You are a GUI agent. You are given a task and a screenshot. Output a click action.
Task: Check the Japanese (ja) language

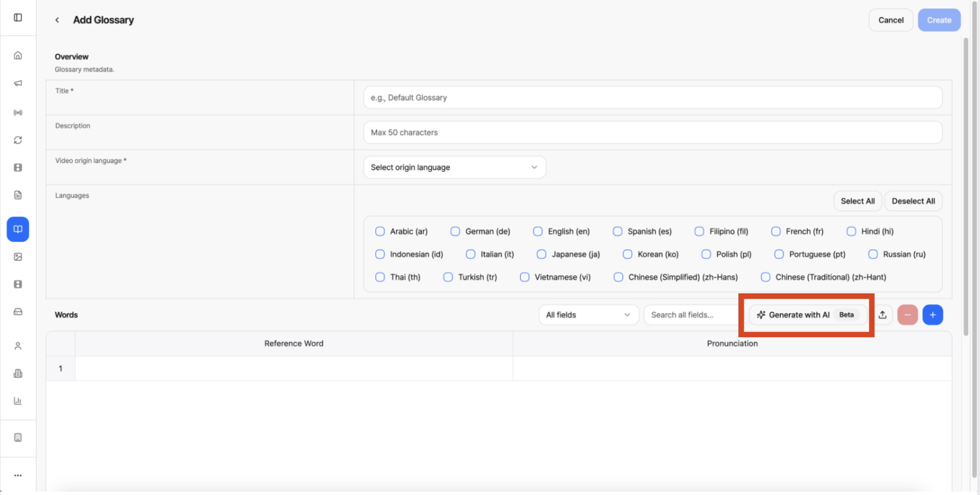click(x=541, y=254)
